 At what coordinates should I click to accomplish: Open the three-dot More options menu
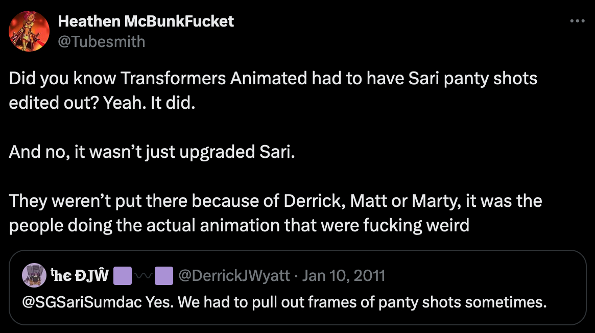[x=577, y=21]
